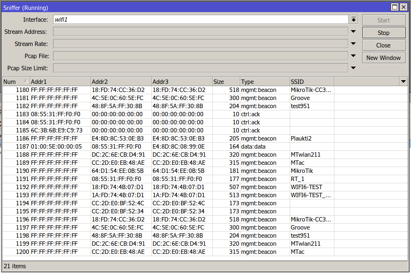The image size is (411, 273).
Task: Open a New Window
Action: [383, 58]
